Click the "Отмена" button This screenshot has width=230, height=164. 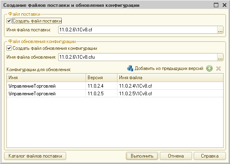pos(176,156)
